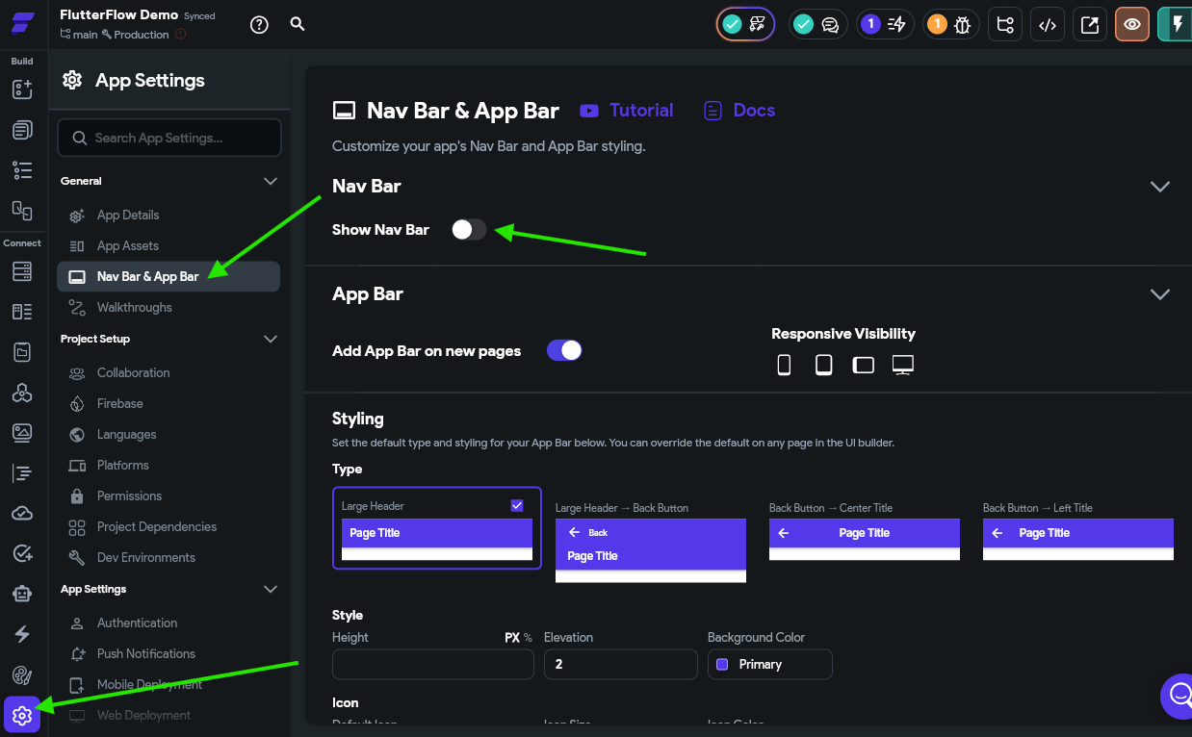Screen dimensions: 1192x737
Task: Open Firebase settings
Action: click(168, 403)
